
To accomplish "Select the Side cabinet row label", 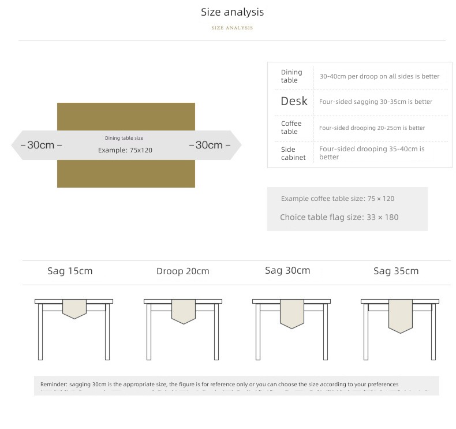I will pos(293,153).
